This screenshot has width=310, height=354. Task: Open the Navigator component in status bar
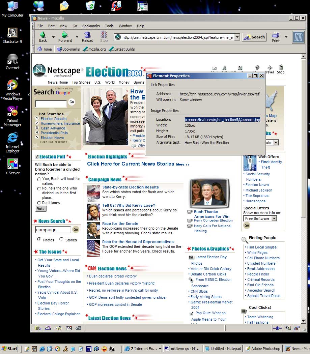37,328
